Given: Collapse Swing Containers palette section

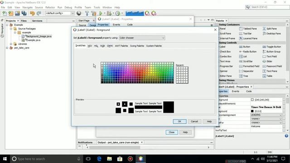Looking at the screenshot, I should (217, 24).
